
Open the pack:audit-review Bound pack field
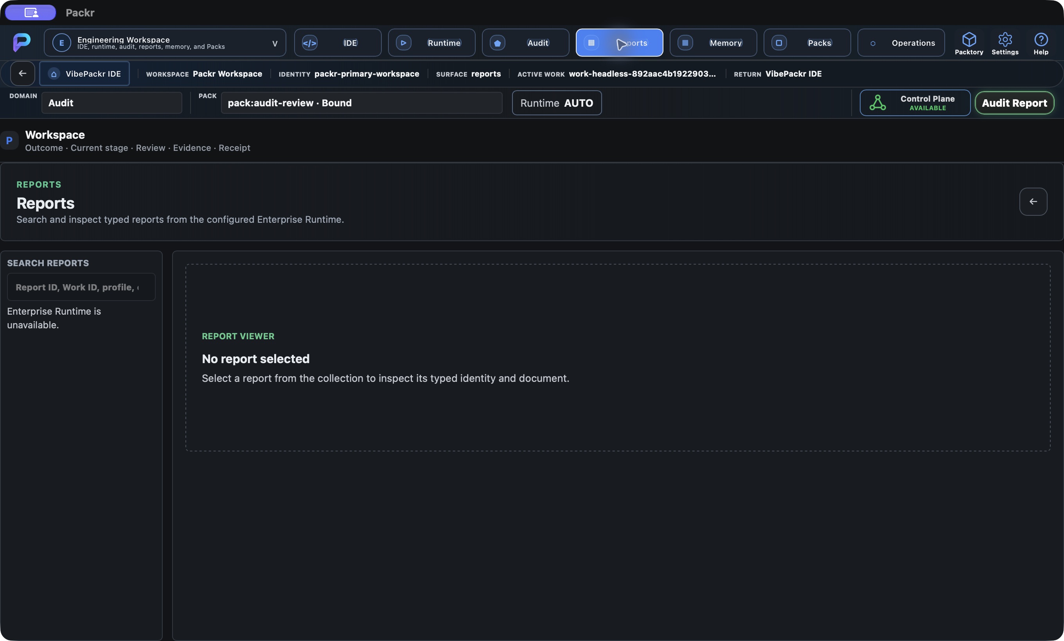362,103
